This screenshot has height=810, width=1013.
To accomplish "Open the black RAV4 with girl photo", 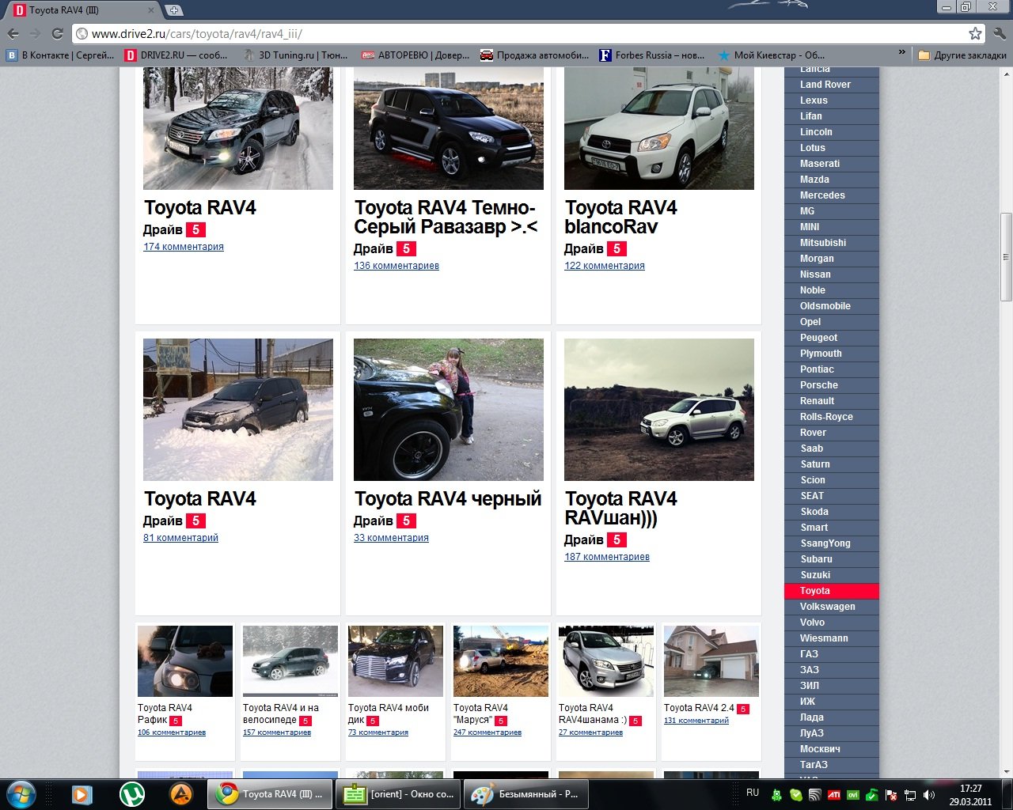I will pyautogui.click(x=449, y=410).
